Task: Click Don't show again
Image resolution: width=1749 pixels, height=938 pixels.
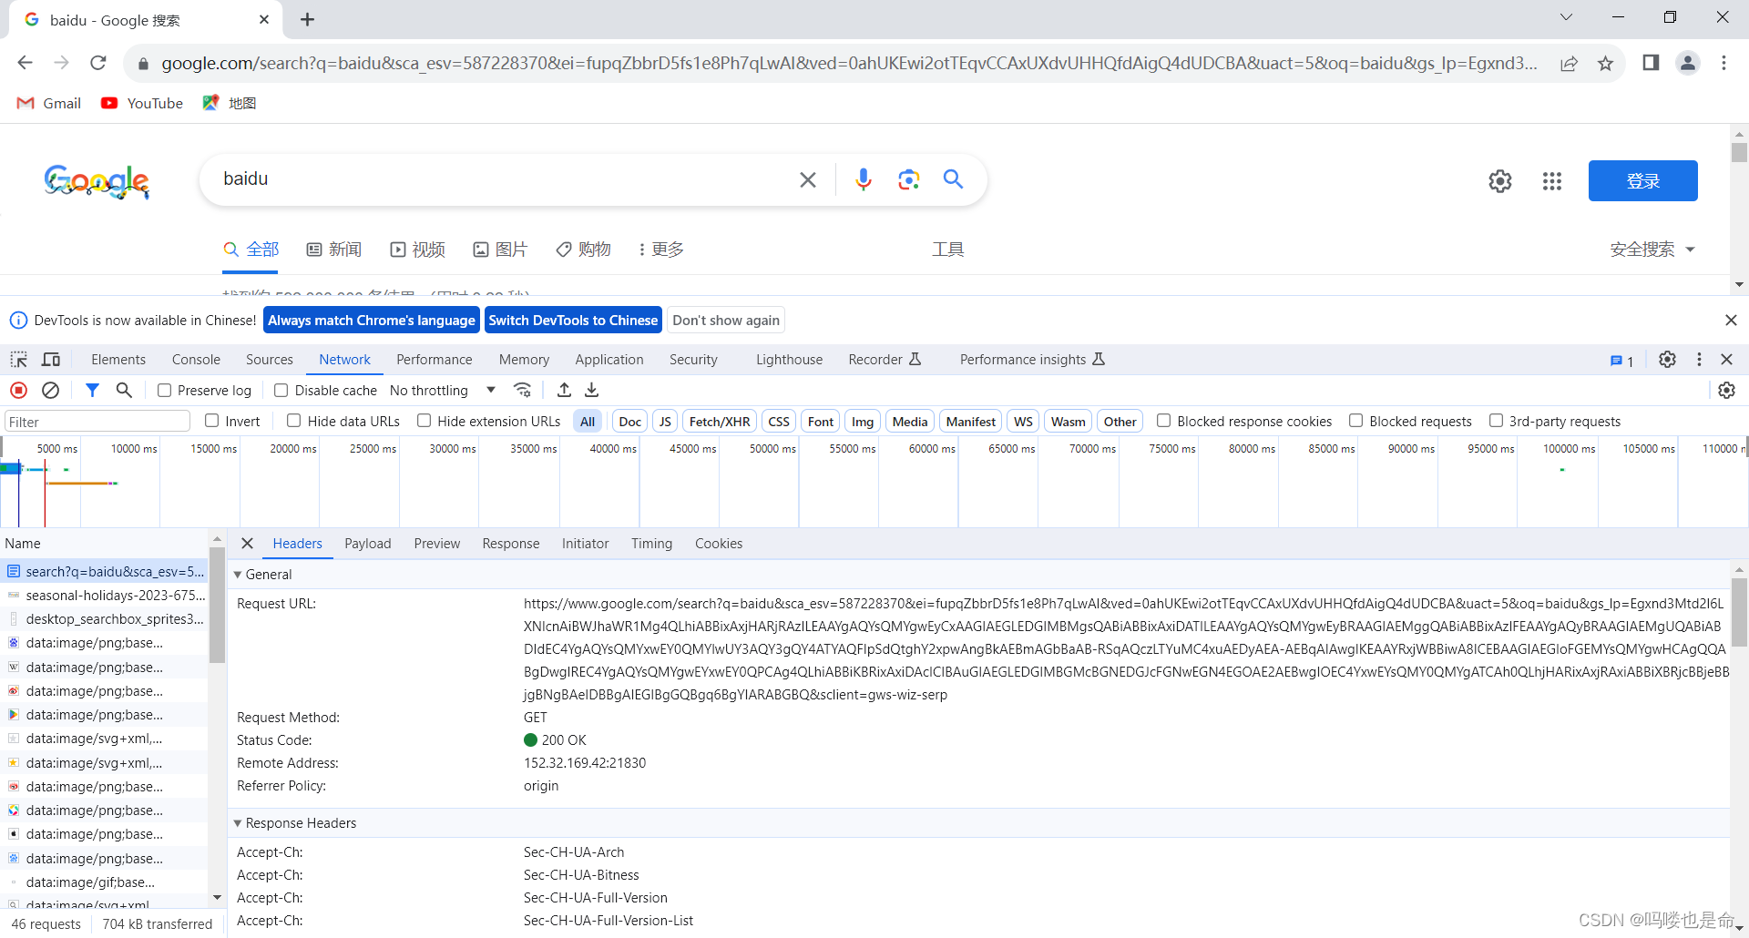Action: click(726, 321)
